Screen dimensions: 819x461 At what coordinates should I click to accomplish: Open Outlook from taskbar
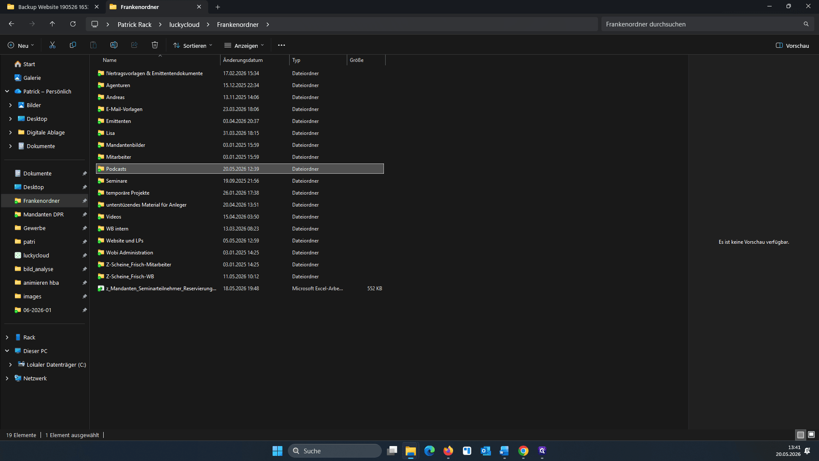tap(486, 451)
